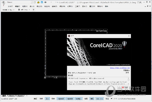
Task: Close the About dialog with X
Action: [129, 36]
